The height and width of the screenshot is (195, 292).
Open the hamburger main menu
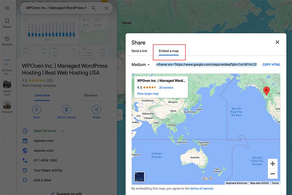click(7, 8)
